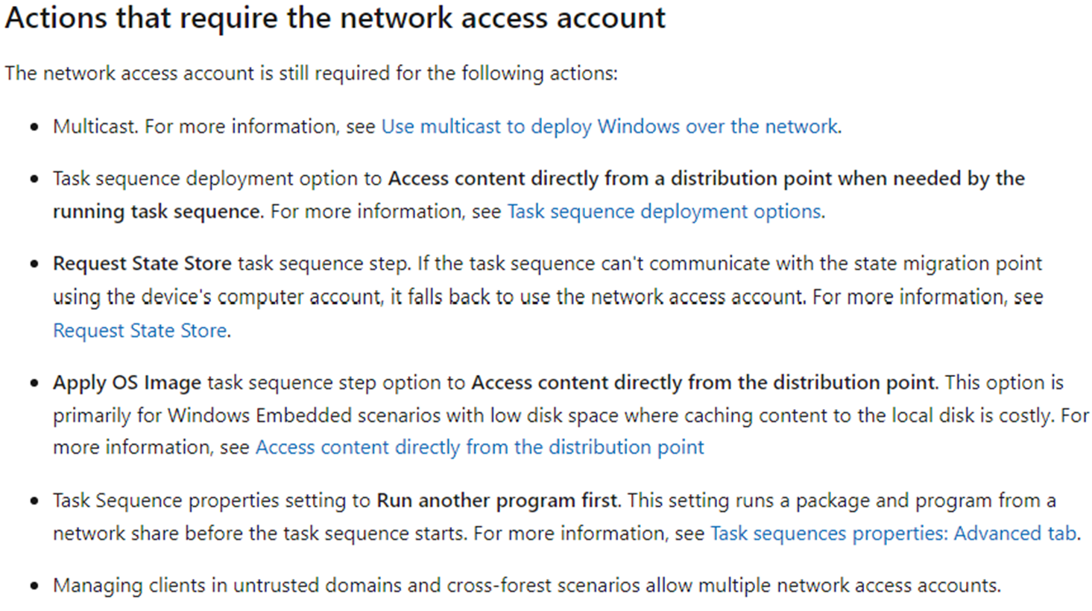Open the Use multicast to deploy Windows link
Image resolution: width=1092 pixels, height=611 pixels.
pos(610,127)
